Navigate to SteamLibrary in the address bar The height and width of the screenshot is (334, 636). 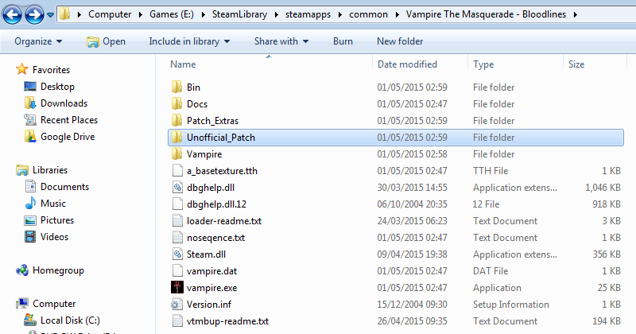pyautogui.click(x=239, y=14)
